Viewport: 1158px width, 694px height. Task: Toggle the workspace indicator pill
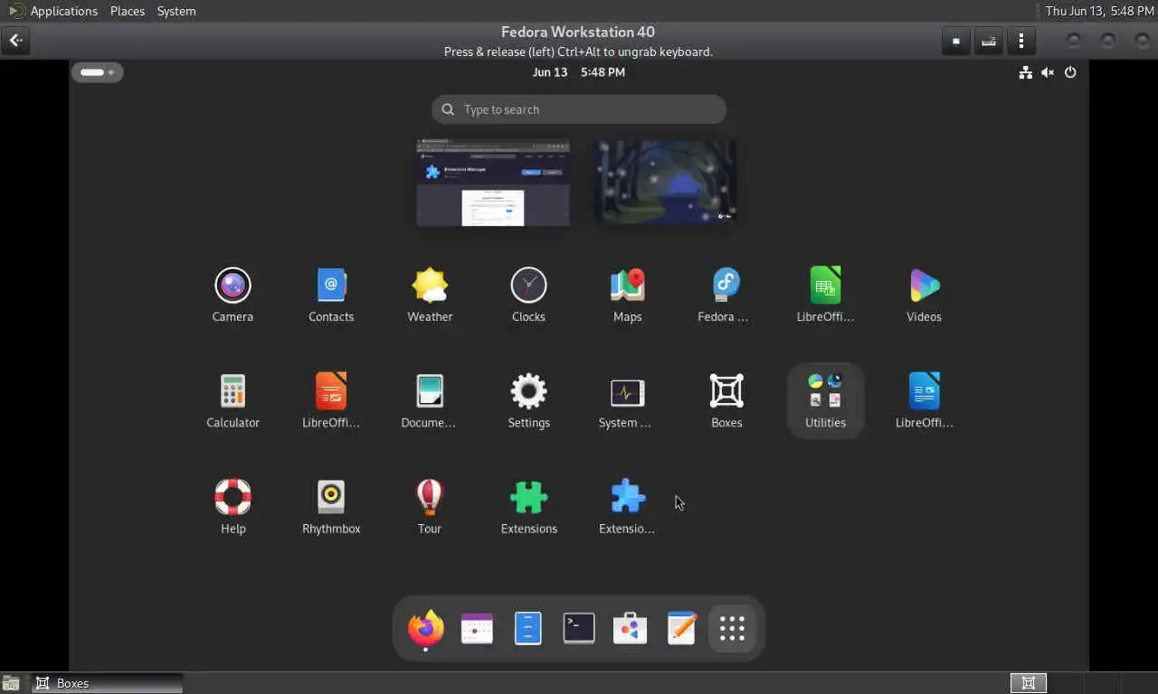tap(97, 72)
